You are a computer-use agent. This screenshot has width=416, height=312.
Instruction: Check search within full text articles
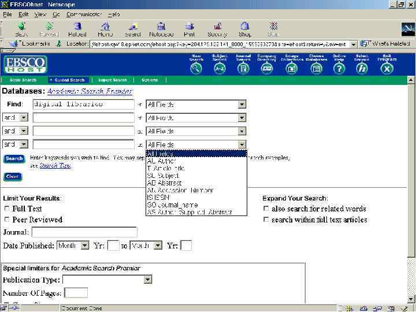click(266, 220)
